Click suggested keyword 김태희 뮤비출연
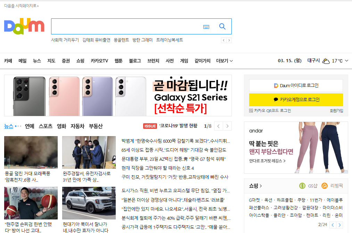 [96, 40]
